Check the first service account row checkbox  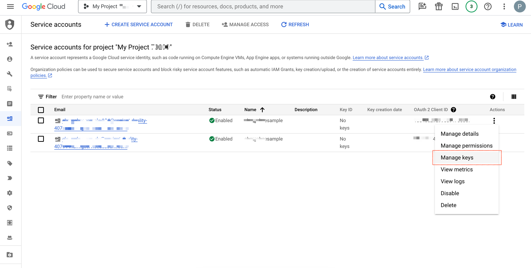click(41, 121)
